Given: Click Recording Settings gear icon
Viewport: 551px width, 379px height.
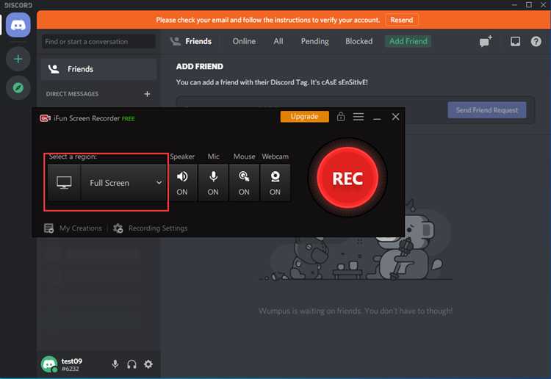Looking at the screenshot, I should [x=118, y=228].
